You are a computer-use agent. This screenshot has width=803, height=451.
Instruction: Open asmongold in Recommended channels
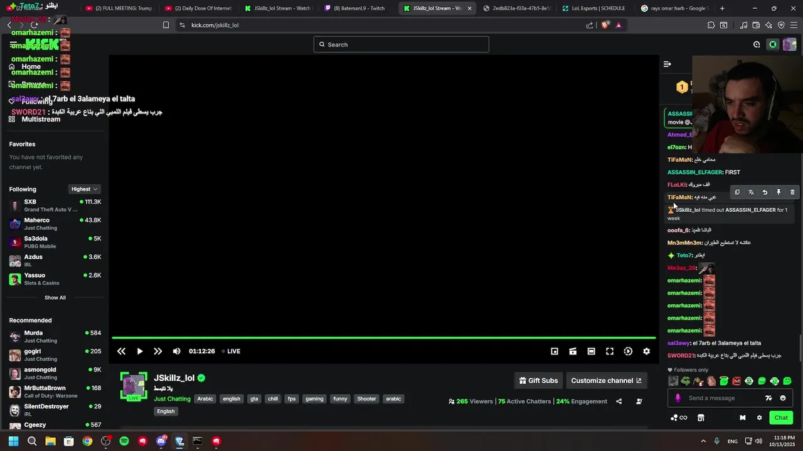point(55,373)
